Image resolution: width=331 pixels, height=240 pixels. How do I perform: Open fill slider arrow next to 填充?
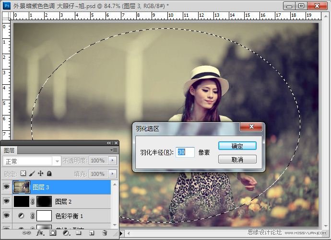click(x=113, y=174)
